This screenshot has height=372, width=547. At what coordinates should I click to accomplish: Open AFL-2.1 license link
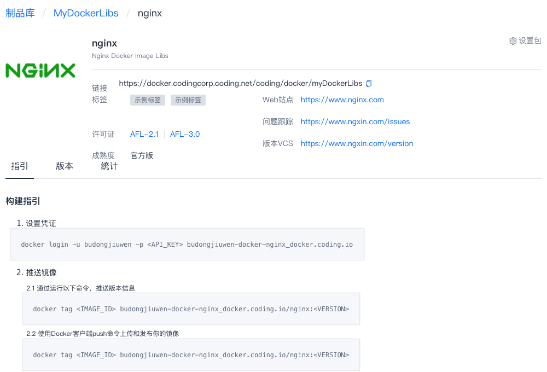(x=144, y=135)
